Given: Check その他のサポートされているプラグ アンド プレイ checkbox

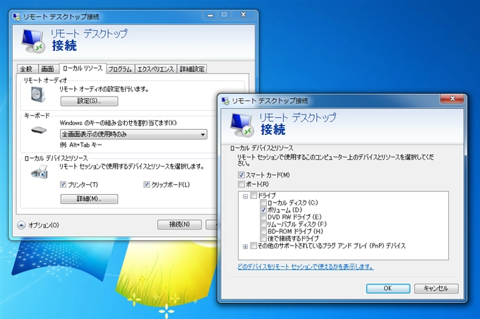Looking at the screenshot, I should click(253, 246).
